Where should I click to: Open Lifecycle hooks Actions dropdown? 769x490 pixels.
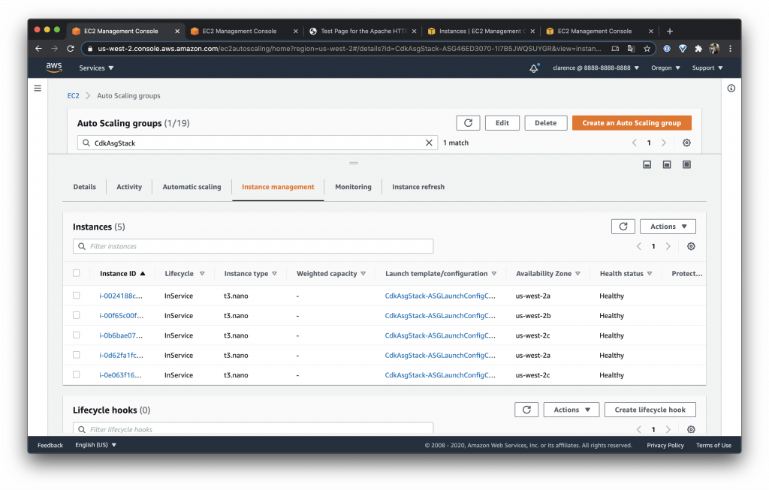[571, 410]
